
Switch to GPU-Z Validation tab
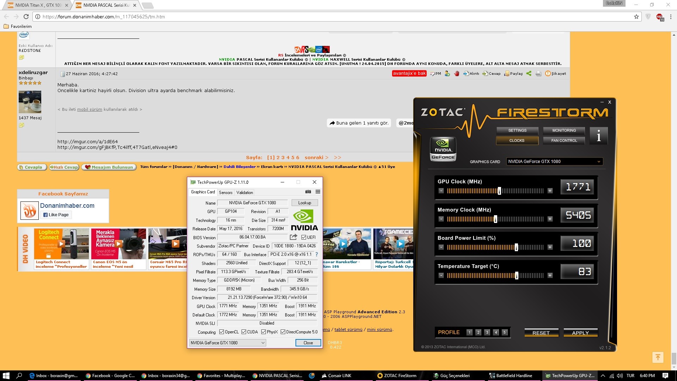coord(244,193)
